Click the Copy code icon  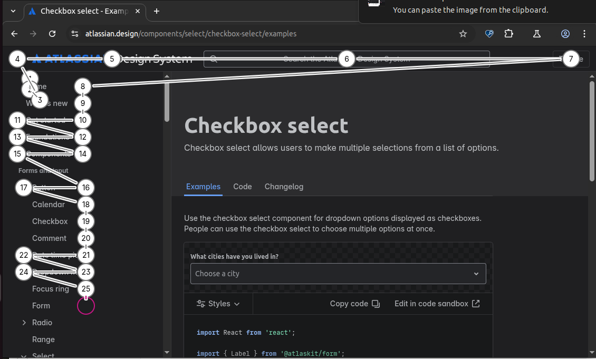point(375,304)
